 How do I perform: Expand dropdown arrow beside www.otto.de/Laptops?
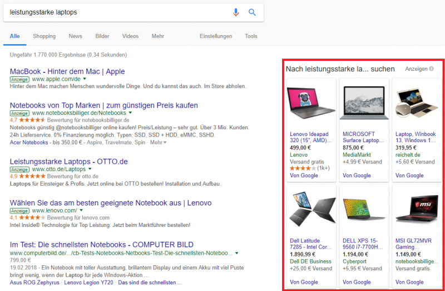tap(90, 169)
